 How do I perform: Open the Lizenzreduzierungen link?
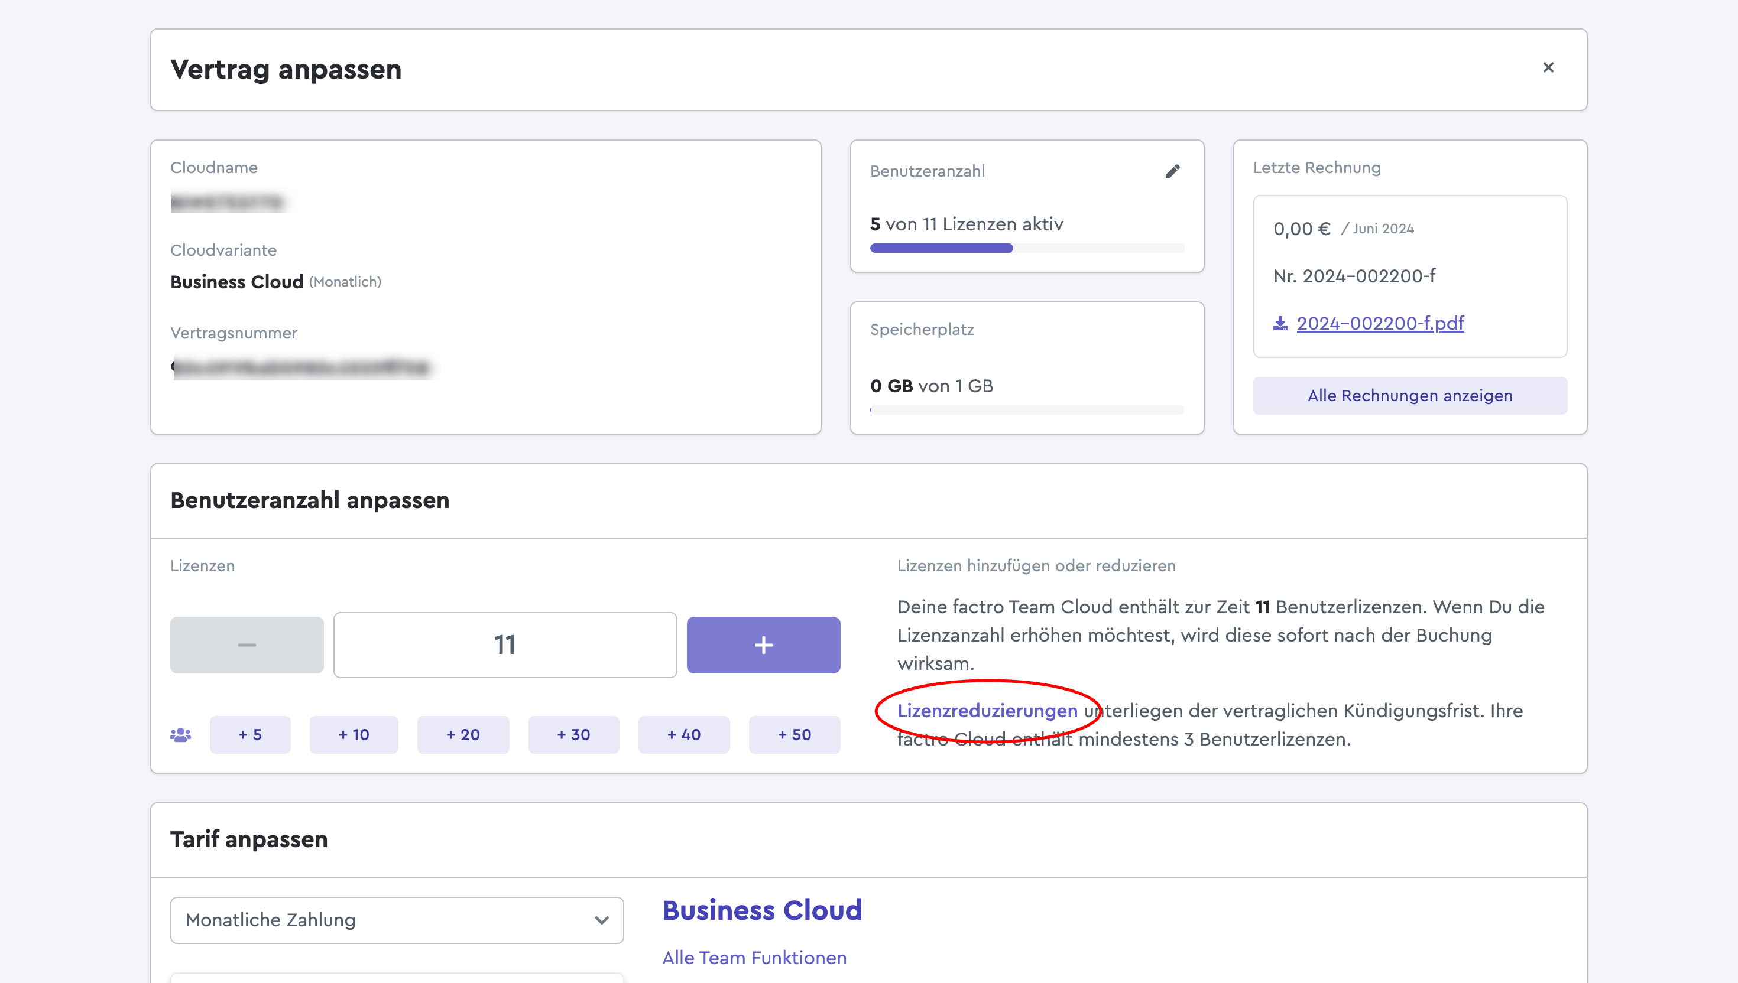coord(988,711)
